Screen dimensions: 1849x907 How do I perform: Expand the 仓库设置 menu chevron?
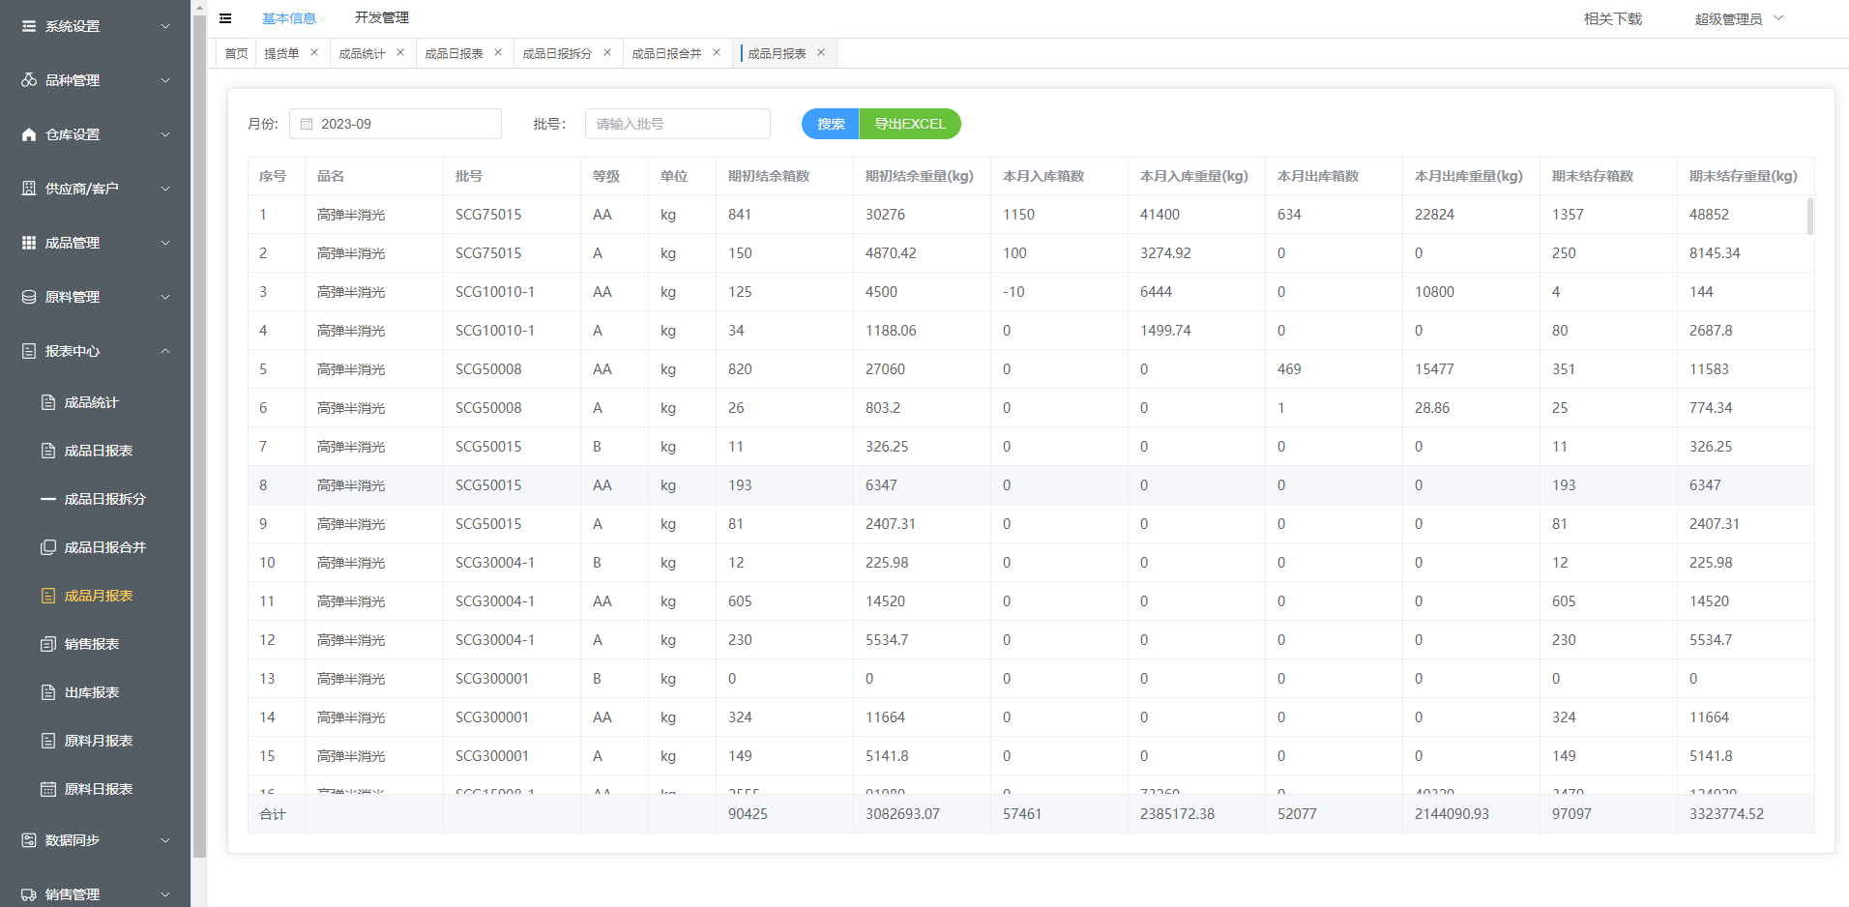(x=165, y=134)
